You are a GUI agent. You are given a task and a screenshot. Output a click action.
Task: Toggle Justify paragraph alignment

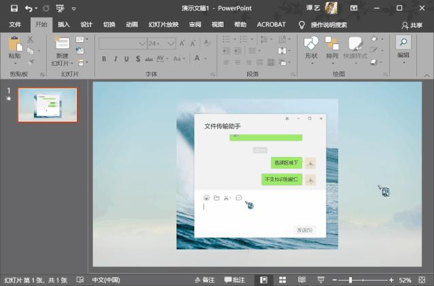point(260,62)
